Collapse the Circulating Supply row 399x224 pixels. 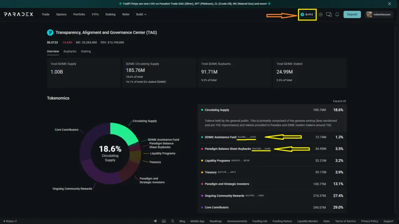pos(272,110)
